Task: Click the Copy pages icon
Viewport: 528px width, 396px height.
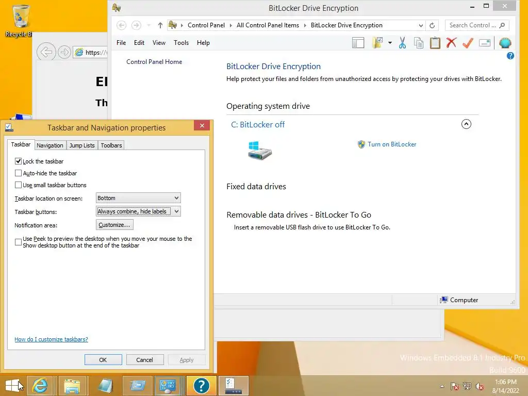Action: click(419, 43)
